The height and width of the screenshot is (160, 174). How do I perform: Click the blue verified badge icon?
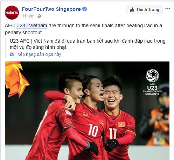[x=85, y=9]
